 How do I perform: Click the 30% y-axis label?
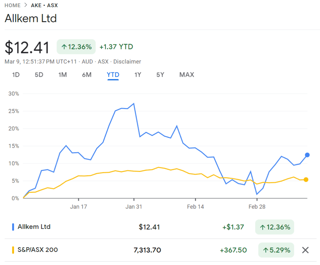[14, 94]
